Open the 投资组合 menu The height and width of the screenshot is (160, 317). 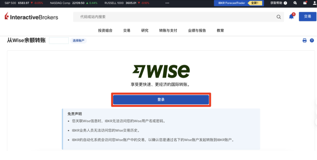tap(105, 30)
